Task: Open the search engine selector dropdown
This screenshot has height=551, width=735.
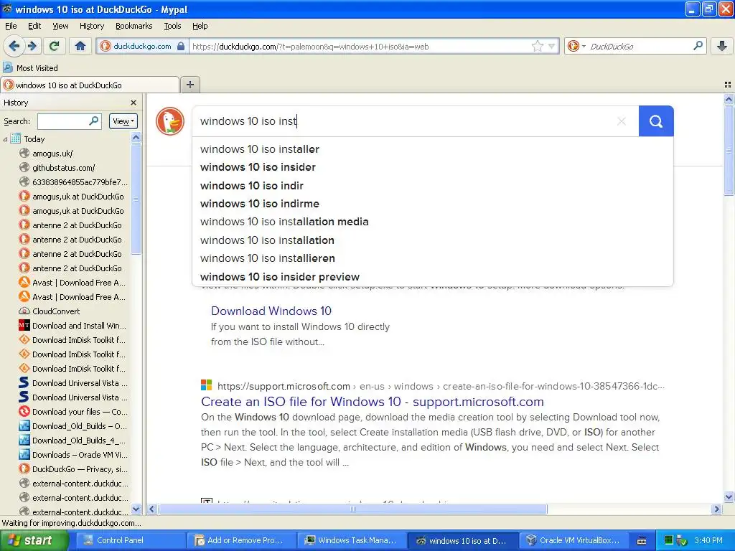Action: [576, 46]
